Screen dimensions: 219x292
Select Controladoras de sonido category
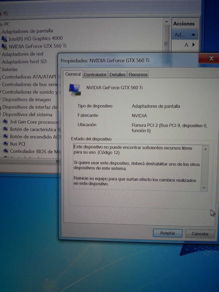pyautogui.click(x=30, y=92)
